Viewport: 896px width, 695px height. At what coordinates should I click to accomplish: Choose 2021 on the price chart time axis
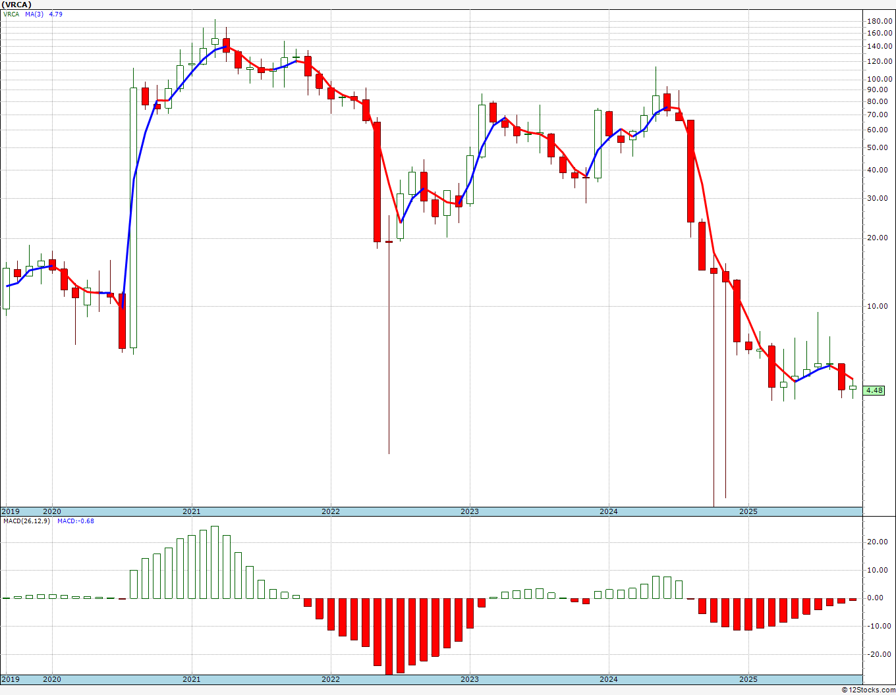click(192, 511)
